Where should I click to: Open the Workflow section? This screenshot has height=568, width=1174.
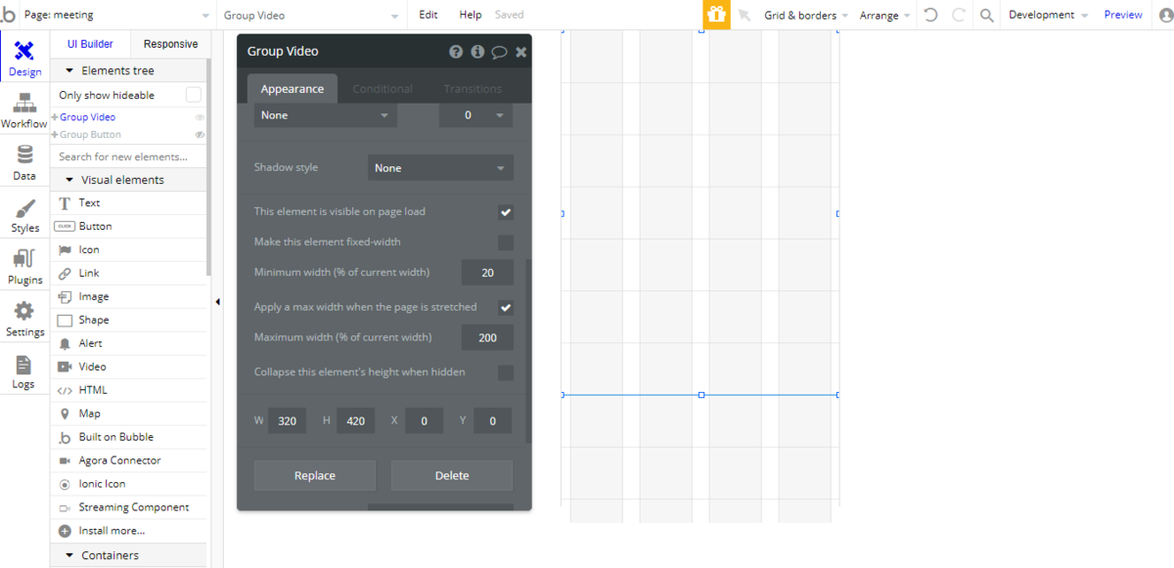click(x=24, y=111)
